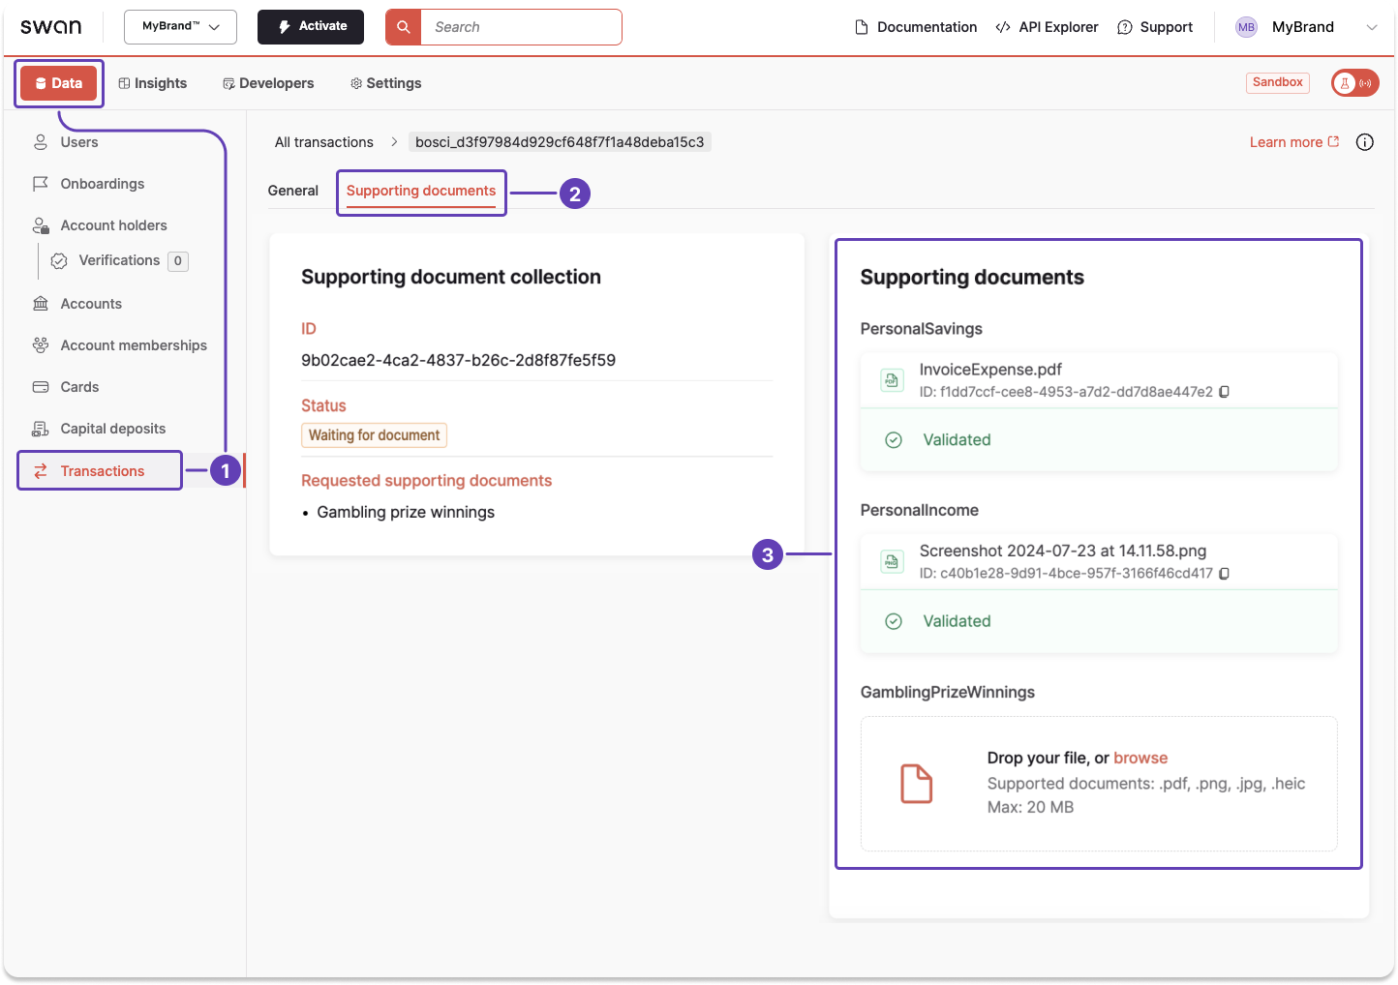Open the Supporting documents tab
Image resolution: width=1398 pixels, height=985 pixels.
(420, 191)
